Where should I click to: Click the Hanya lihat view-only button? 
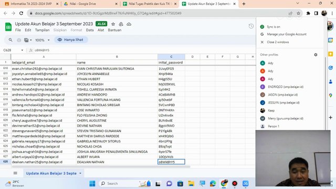coord(71,40)
